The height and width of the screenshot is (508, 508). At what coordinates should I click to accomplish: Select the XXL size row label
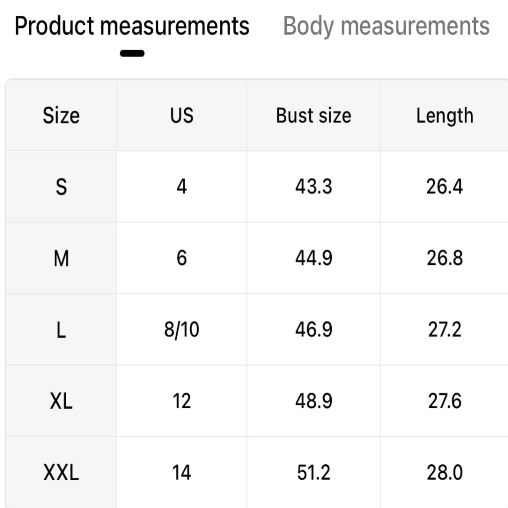61,472
